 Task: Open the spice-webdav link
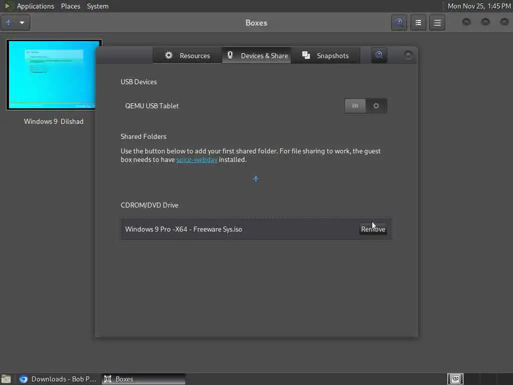(196, 160)
